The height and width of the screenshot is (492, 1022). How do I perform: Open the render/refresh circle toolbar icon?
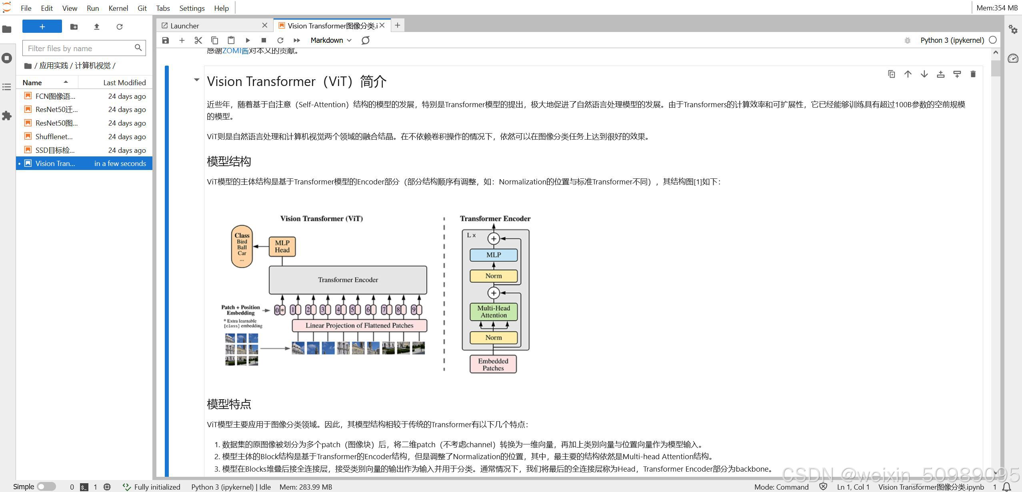coord(366,40)
